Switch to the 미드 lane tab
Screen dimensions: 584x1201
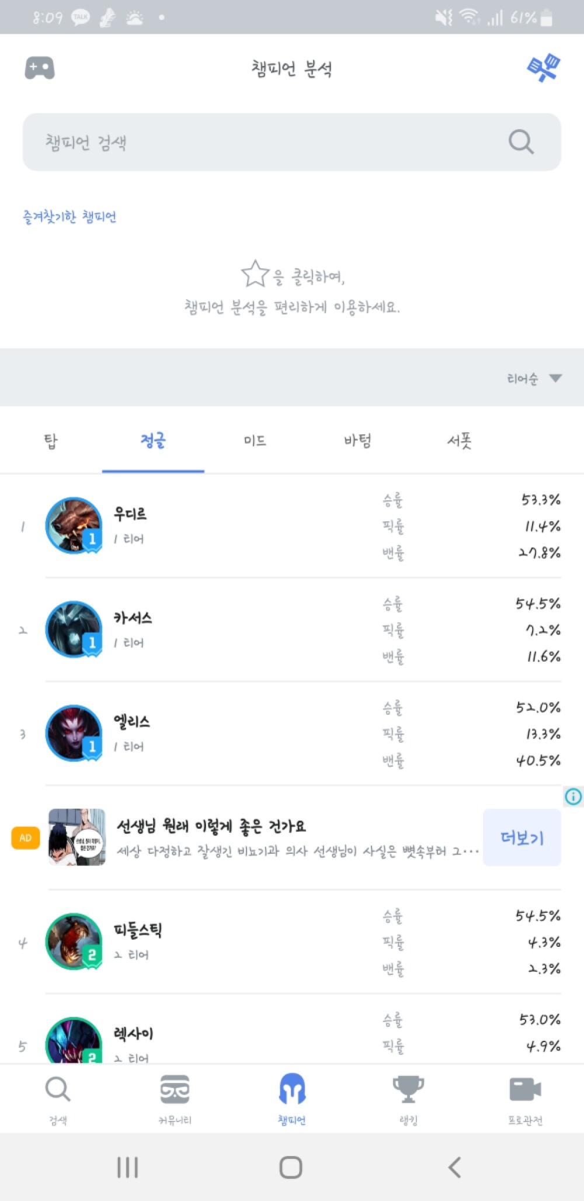(255, 441)
